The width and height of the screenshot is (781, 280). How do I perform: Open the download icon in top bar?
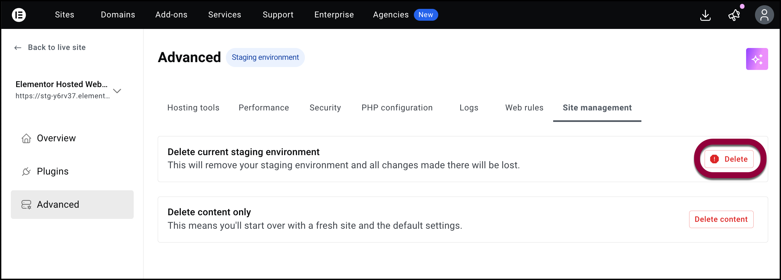(x=705, y=15)
